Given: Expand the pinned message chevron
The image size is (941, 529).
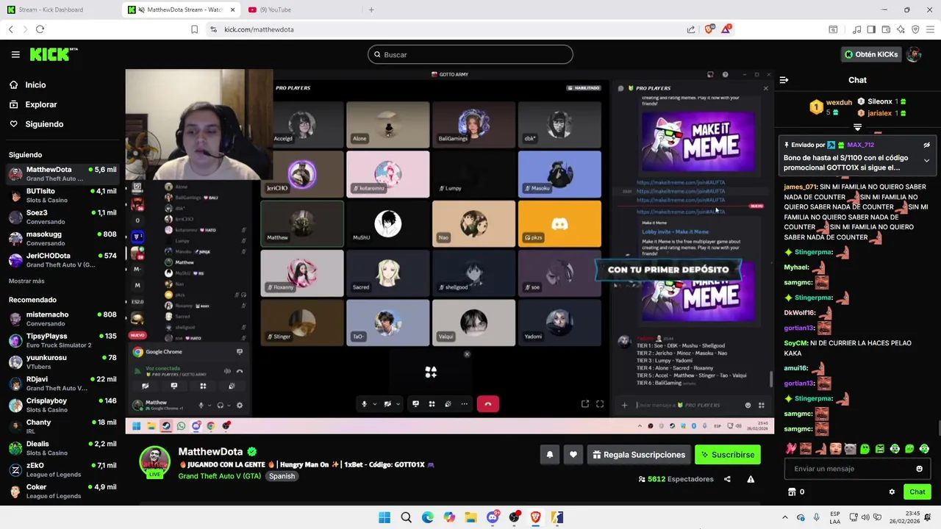Looking at the screenshot, I should pyautogui.click(x=926, y=160).
